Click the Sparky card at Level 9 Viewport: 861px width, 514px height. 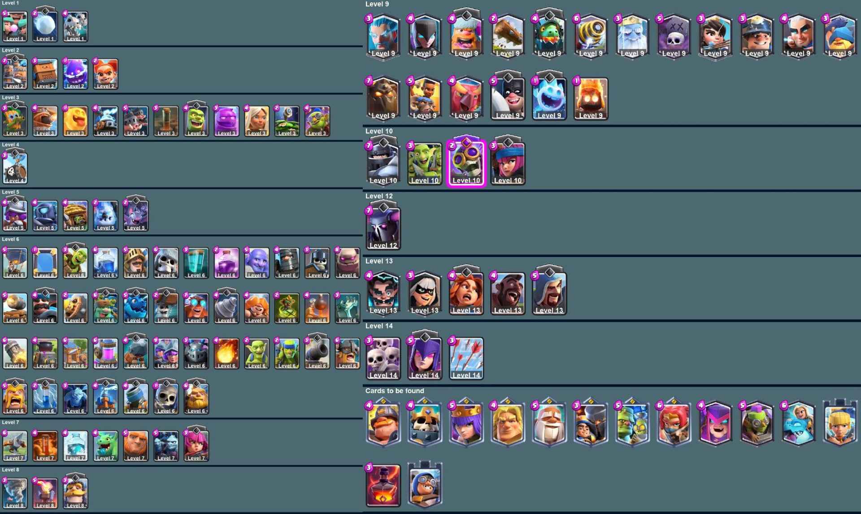pyautogui.click(x=591, y=36)
